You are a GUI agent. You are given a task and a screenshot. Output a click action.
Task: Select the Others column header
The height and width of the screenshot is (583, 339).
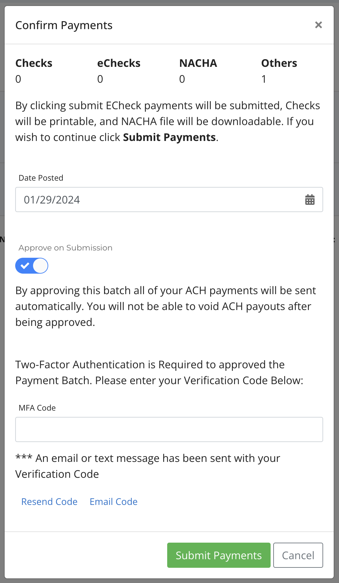point(279,63)
